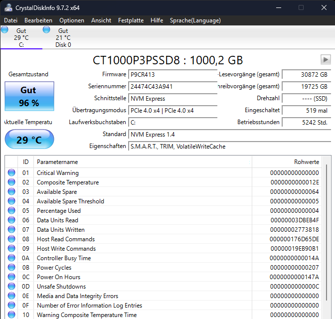Click the status orb for Warning Composite Temperature Time
Image resolution: width=335 pixels, height=319 pixels.
coord(11,315)
